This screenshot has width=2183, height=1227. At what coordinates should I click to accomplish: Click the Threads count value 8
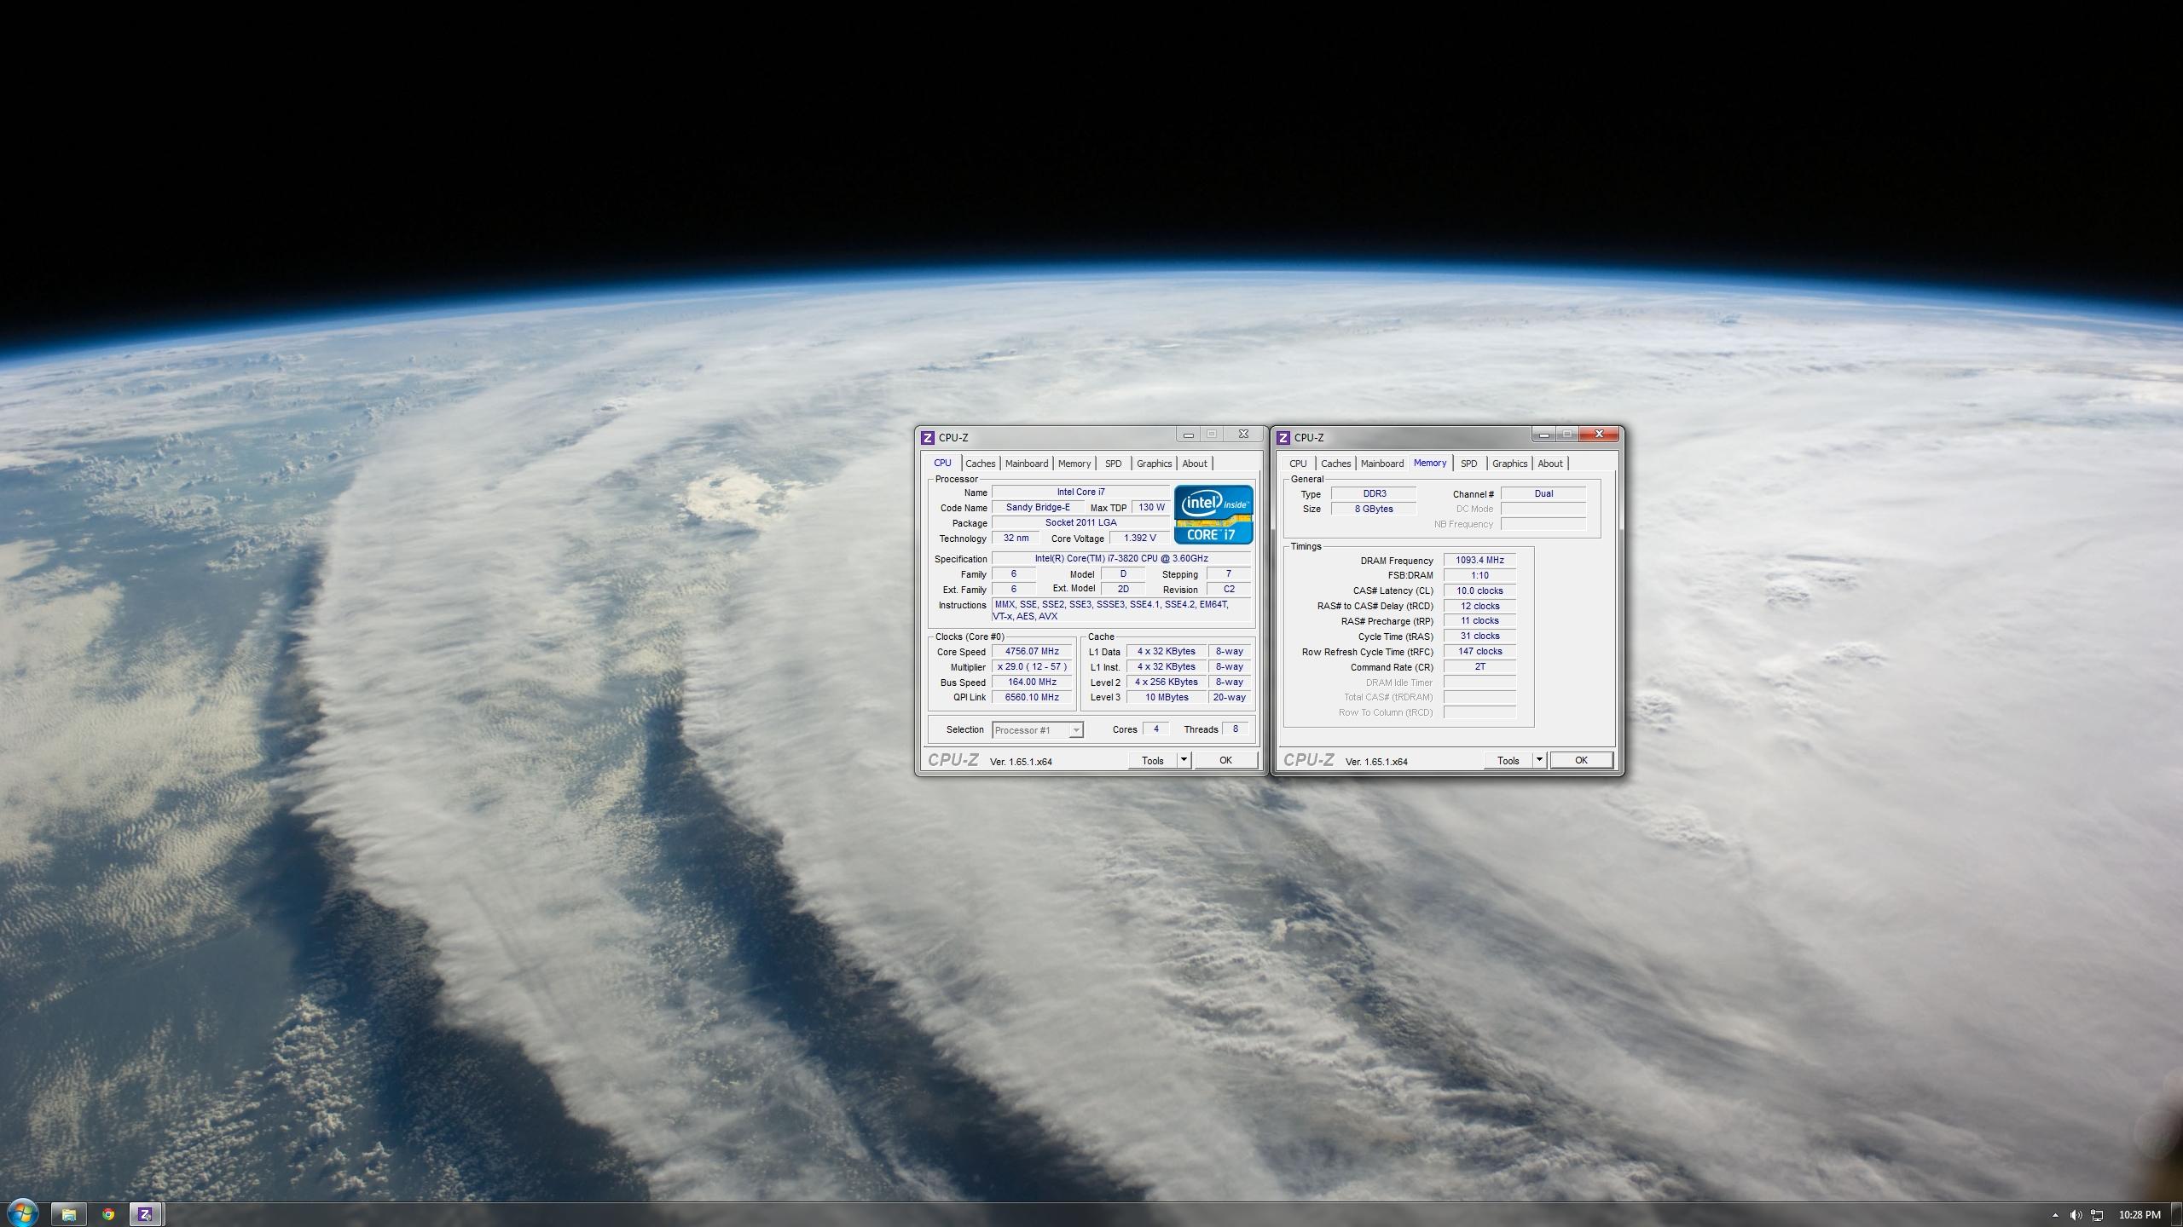1236,729
